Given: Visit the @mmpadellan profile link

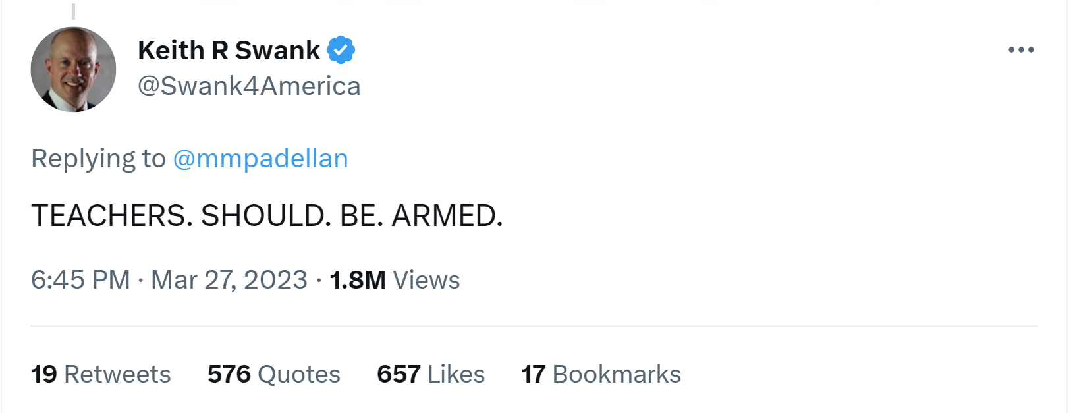Looking at the screenshot, I should click(x=260, y=159).
